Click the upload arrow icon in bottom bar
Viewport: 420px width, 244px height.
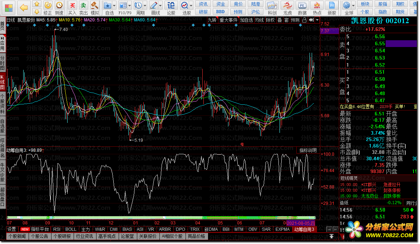click(332, 236)
